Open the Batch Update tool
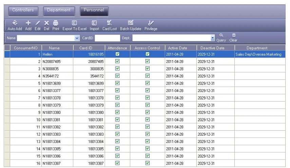Image resolution: width=290 pixels, height=168 pixels. [131, 25]
